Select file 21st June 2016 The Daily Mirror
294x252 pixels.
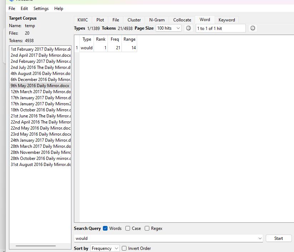40,116
